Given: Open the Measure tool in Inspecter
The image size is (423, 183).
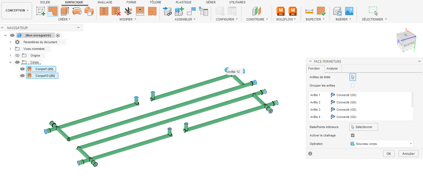Looking at the screenshot, I should tap(309, 11).
